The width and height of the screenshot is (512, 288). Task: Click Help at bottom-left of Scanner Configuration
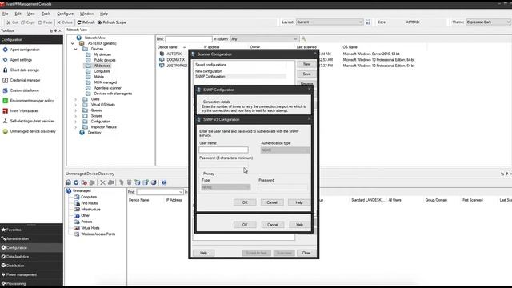[x=203, y=253]
